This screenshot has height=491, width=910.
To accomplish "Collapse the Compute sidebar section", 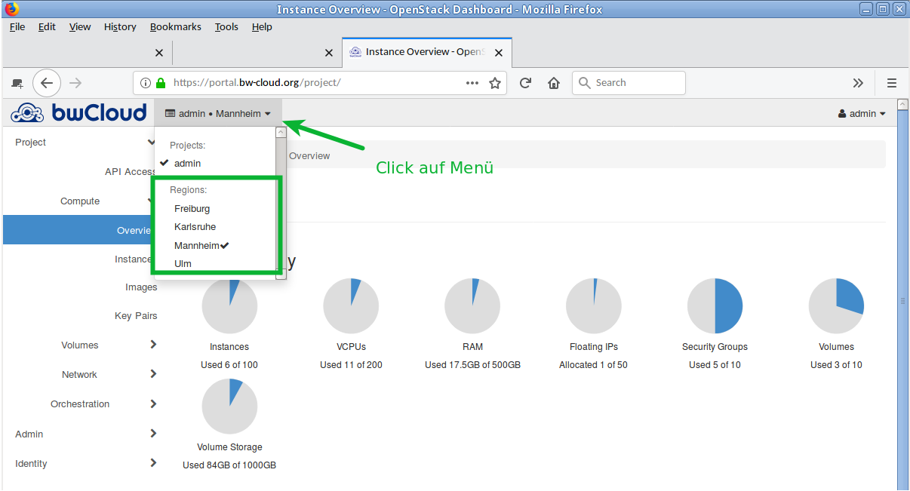I will pos(80,201).
